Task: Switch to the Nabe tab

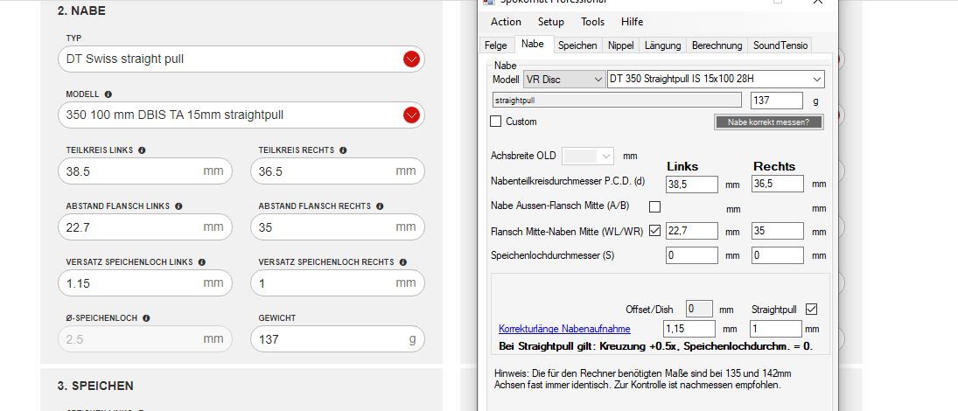Action: (x=532, y=44)
